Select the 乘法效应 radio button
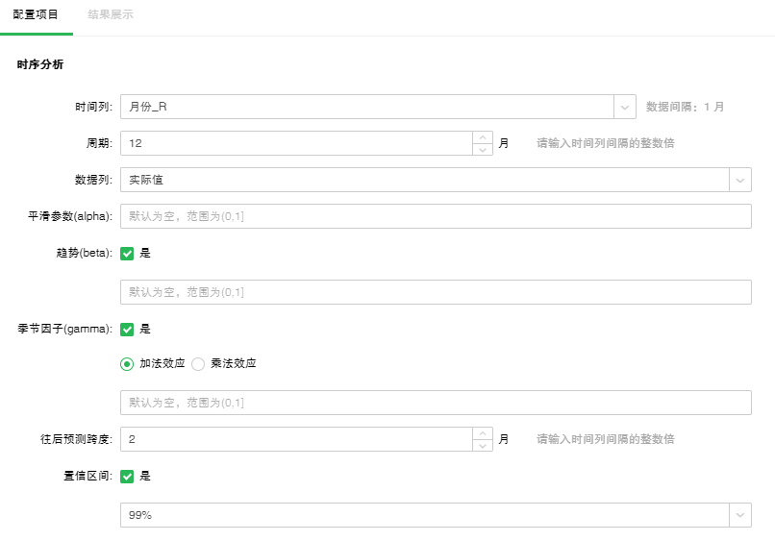 (199, 364)
